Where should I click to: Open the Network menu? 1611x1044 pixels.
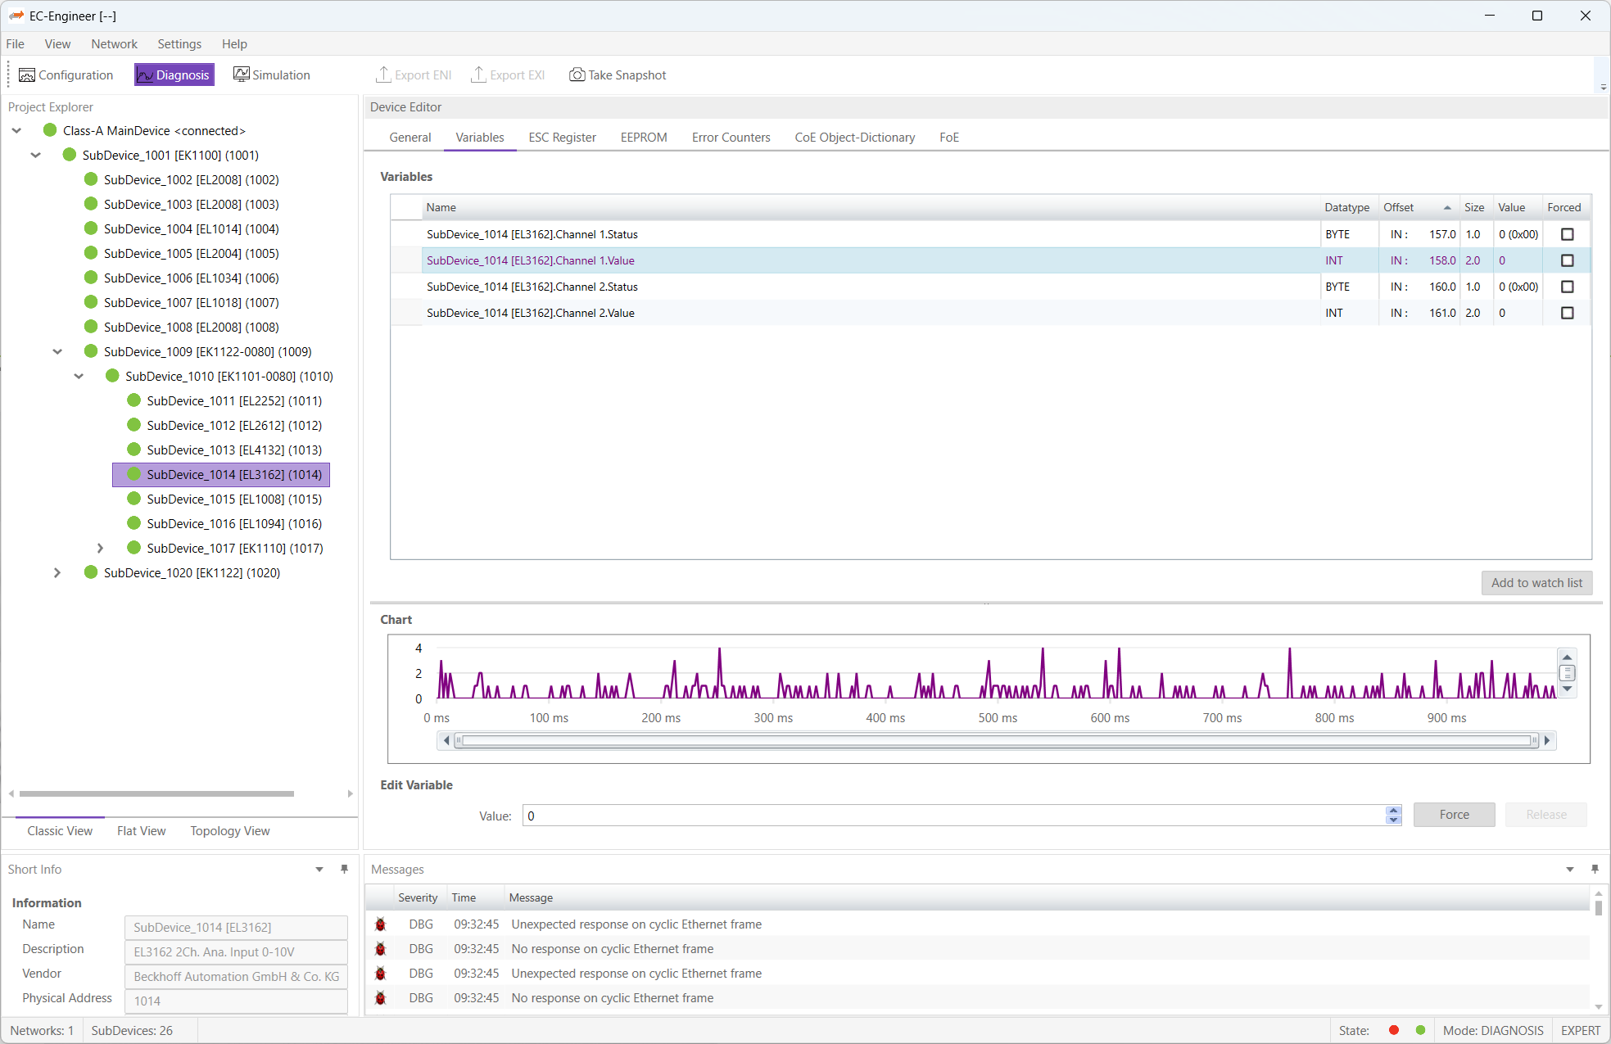(x=114, y=44)
